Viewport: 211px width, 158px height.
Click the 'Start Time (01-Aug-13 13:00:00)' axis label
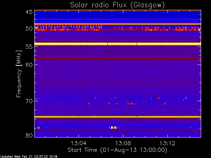[117, 150]
